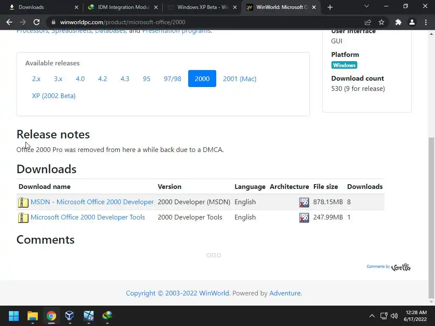Reload the current page
This screenshot has width=435, height=326.
click(37, 22)
